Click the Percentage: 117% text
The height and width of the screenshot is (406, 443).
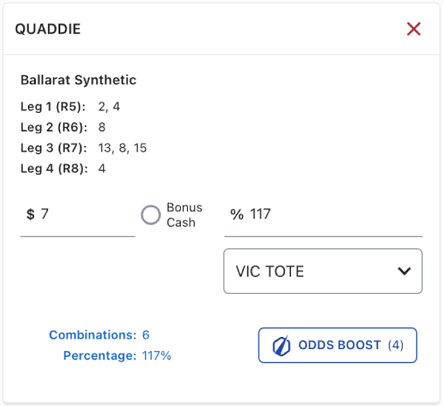click(117, 355)
